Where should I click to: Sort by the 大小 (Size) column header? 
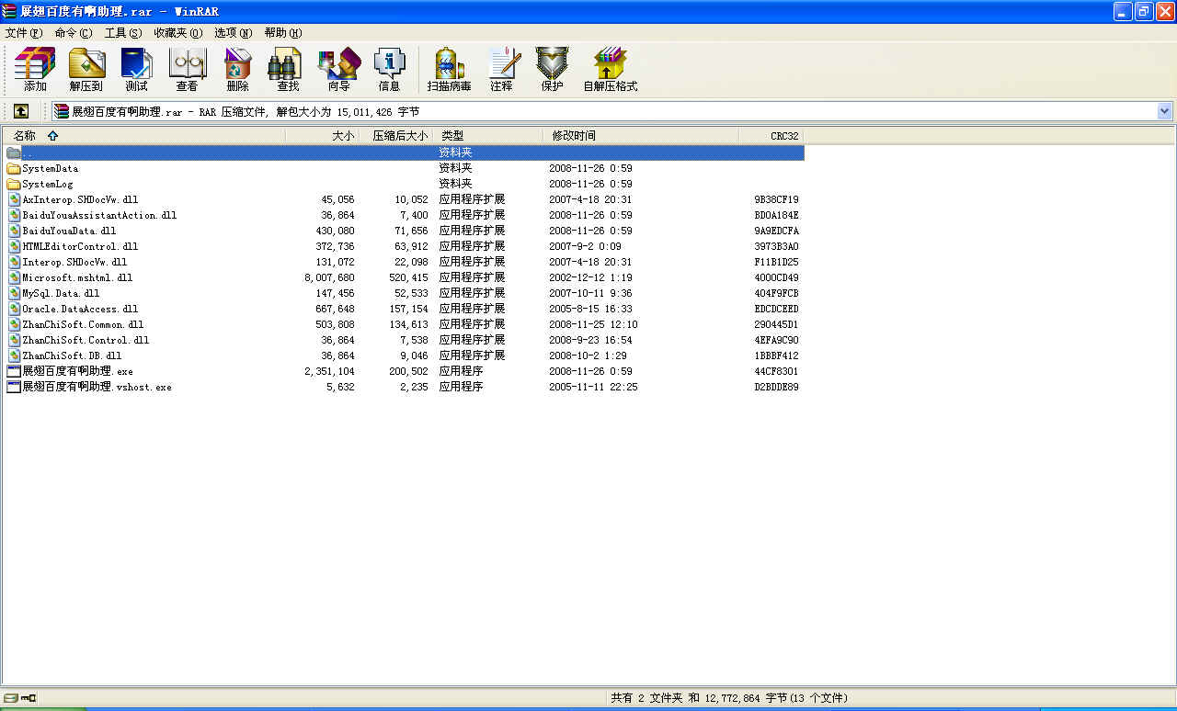click(x=322, y=135)
